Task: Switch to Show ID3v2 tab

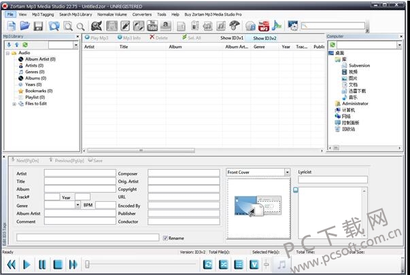Action: pos(264,38)
